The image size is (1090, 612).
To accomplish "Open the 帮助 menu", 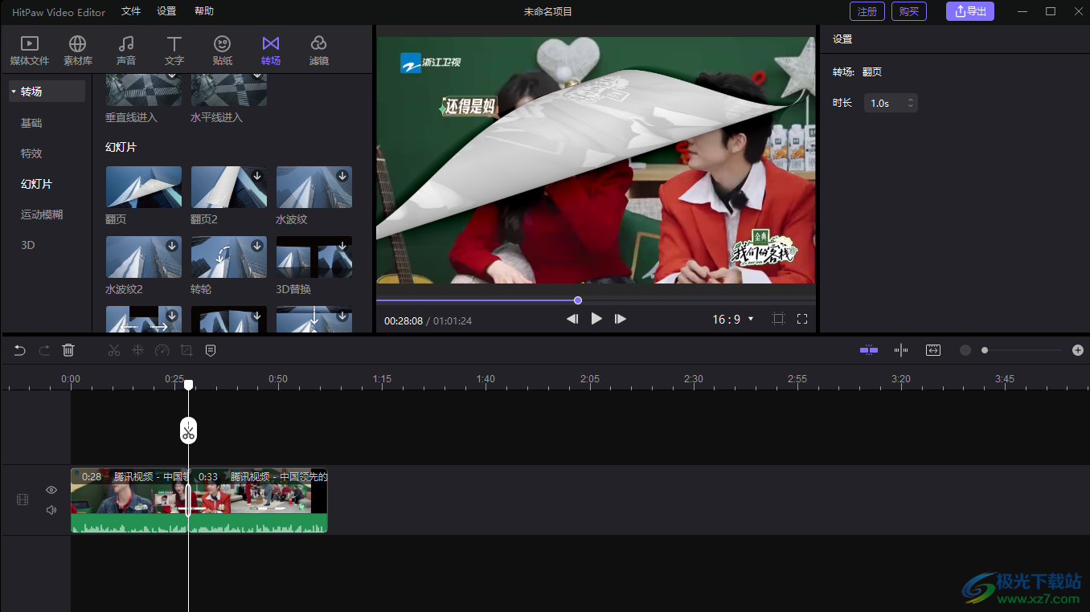I will click(x=204, y=11).
